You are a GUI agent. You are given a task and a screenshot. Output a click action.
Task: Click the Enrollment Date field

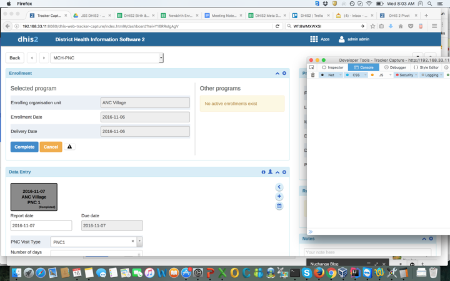pyautogui.click(x=145, y=117)
